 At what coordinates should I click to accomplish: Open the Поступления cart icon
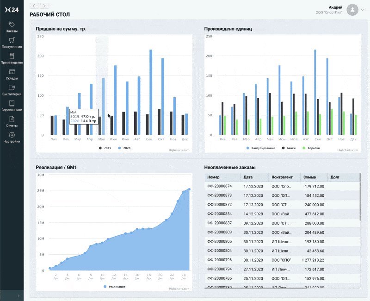coord(12,40)
